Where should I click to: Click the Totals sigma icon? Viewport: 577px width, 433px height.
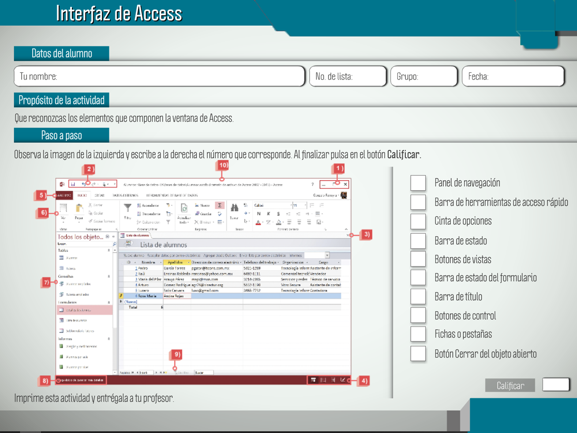pos(219,205)
